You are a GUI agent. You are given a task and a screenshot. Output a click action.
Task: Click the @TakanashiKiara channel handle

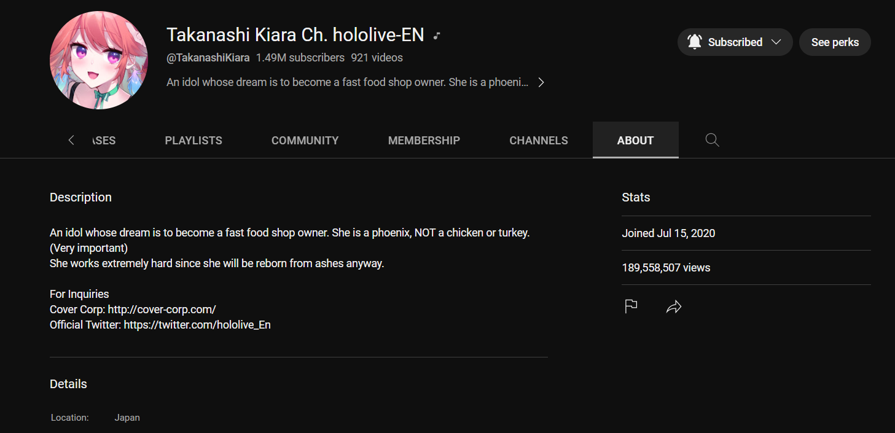pos(208,58)
